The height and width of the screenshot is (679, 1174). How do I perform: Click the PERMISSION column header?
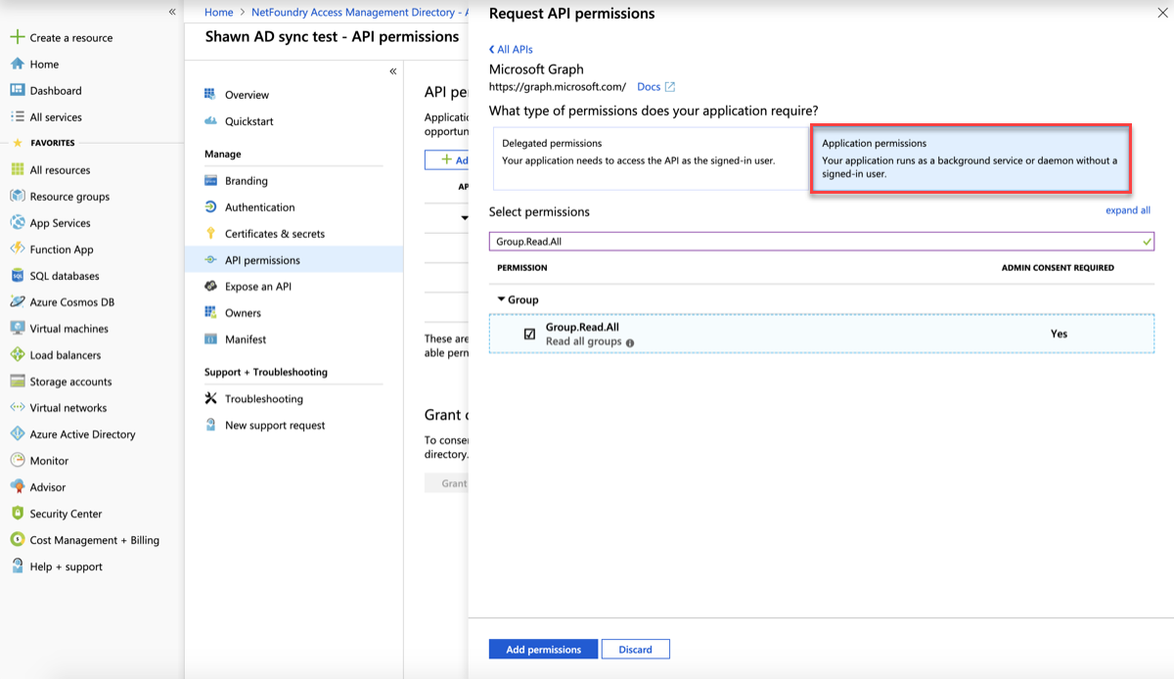pyautogui.click(x=521, y=267)
